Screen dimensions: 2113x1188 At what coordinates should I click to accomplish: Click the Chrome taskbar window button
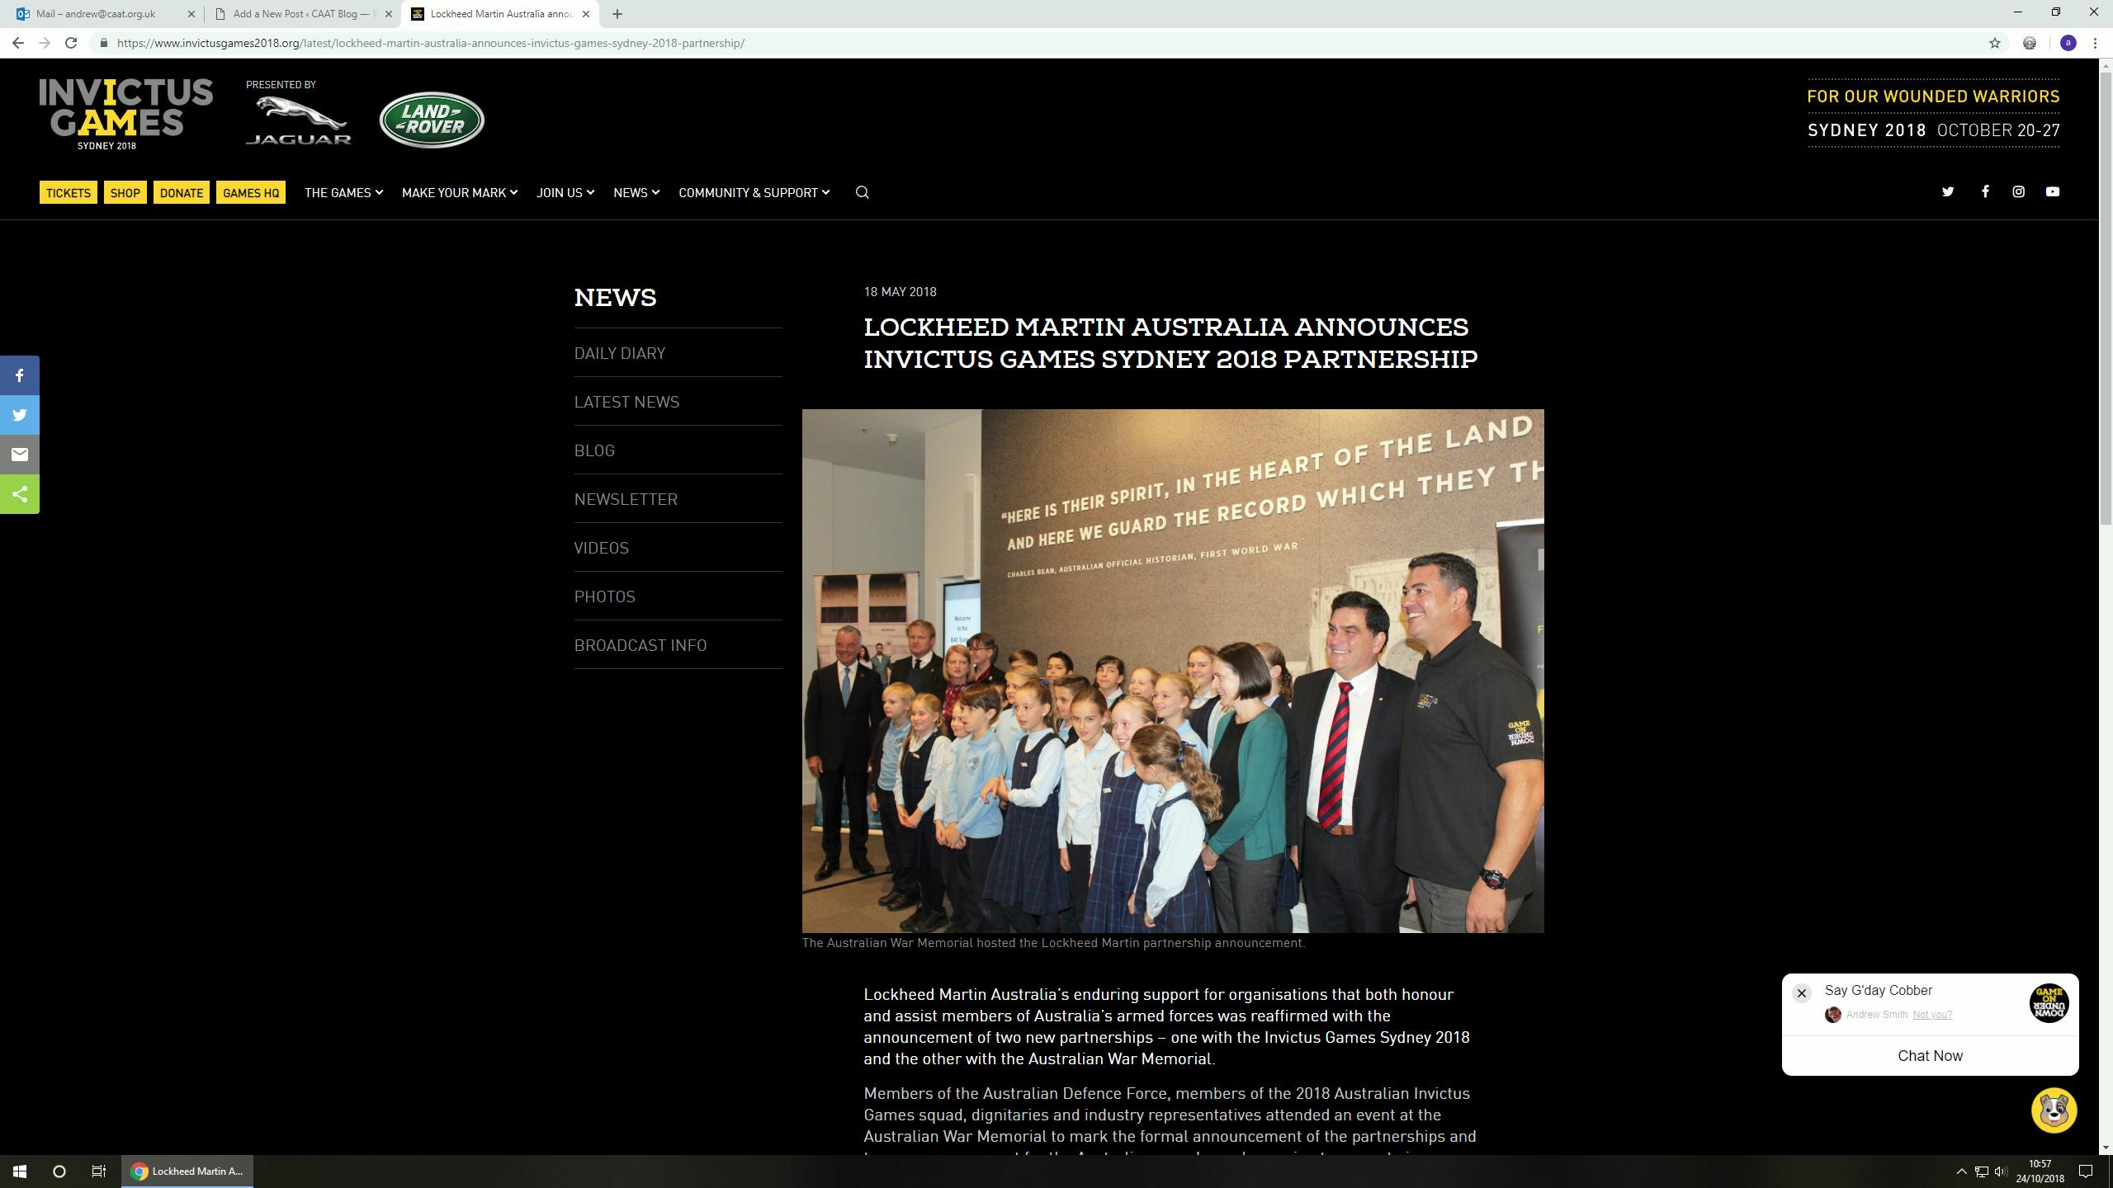tap(187, 1171)
